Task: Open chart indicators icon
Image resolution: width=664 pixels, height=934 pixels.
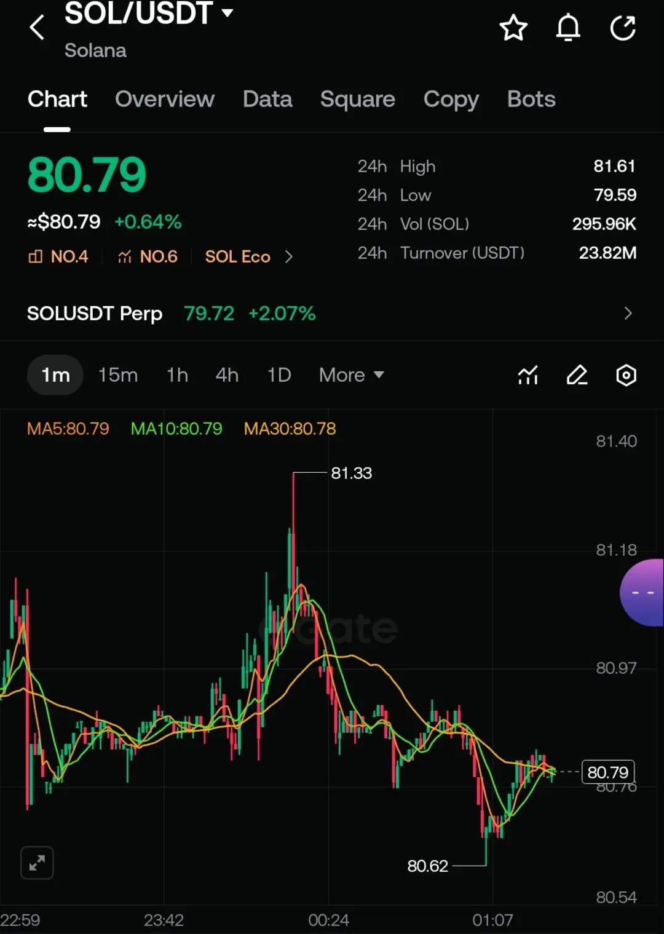Action: 528,375
